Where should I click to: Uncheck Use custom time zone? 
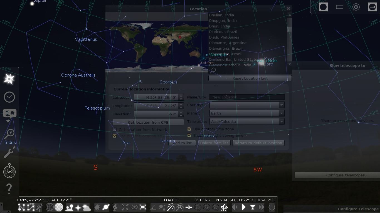[189, 129]
